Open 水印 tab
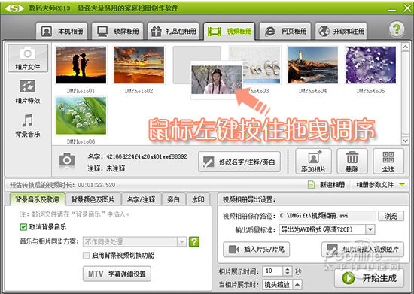414x294 pixels. point(198,199)
